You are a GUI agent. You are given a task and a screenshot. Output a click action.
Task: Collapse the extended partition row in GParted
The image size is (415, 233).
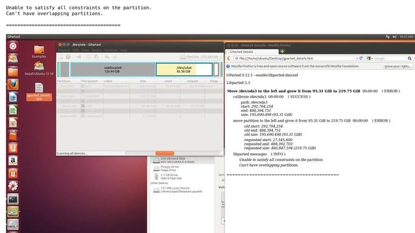[58, 96]
